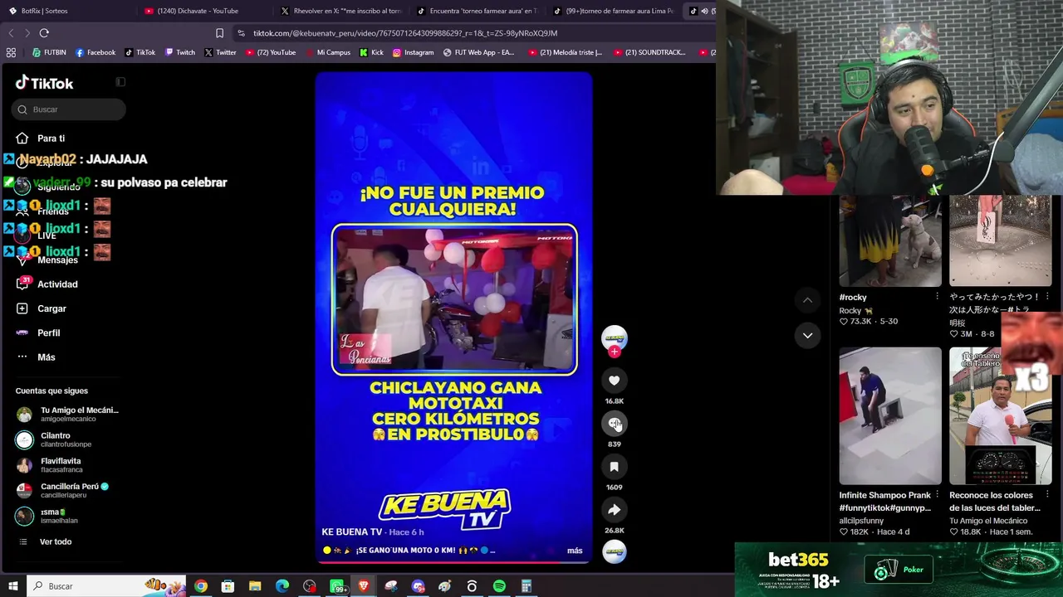Click 'Ver todo' under followed accounts
Viewport: 1063px width, 597px height.
click(x=56, y=541)
